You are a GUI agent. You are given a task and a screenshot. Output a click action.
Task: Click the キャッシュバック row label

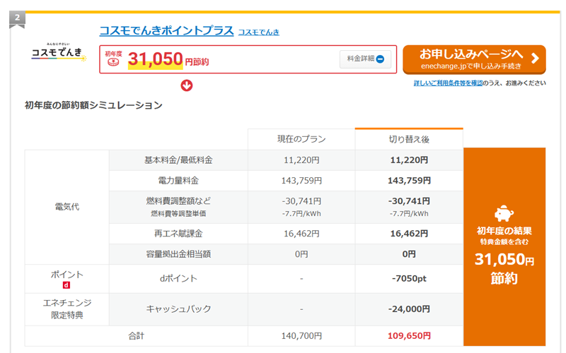[x=178, y=309]
